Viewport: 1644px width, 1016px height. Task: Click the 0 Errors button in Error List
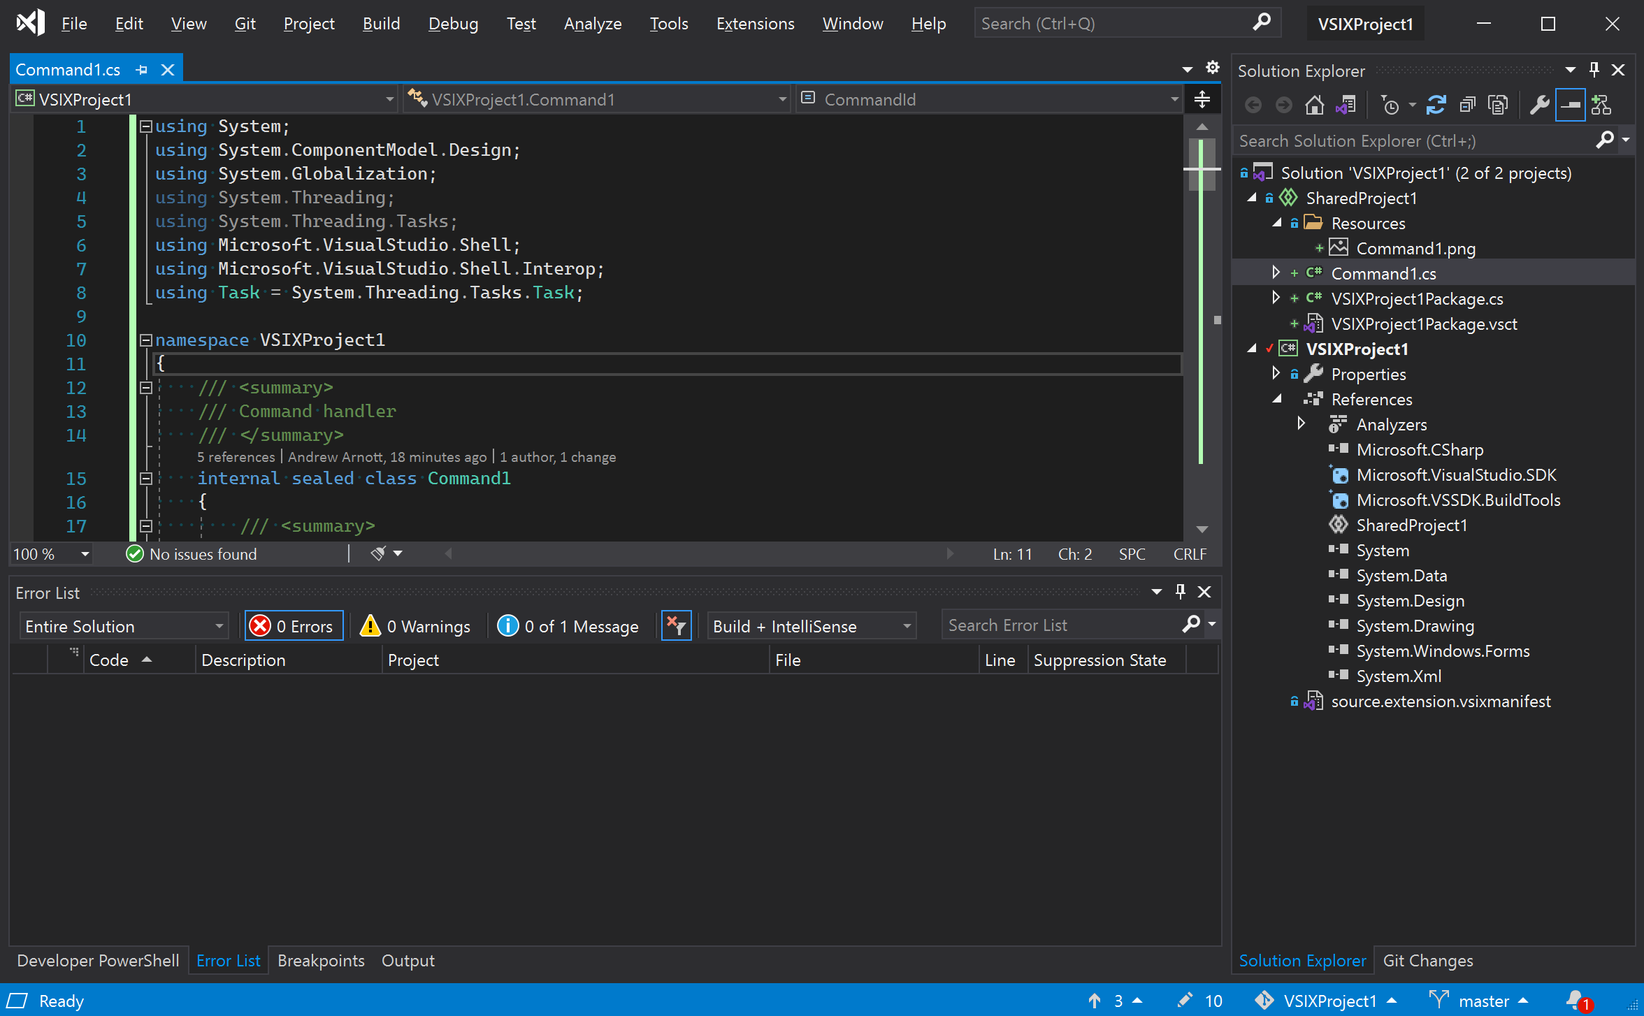[x=292, y=624]
